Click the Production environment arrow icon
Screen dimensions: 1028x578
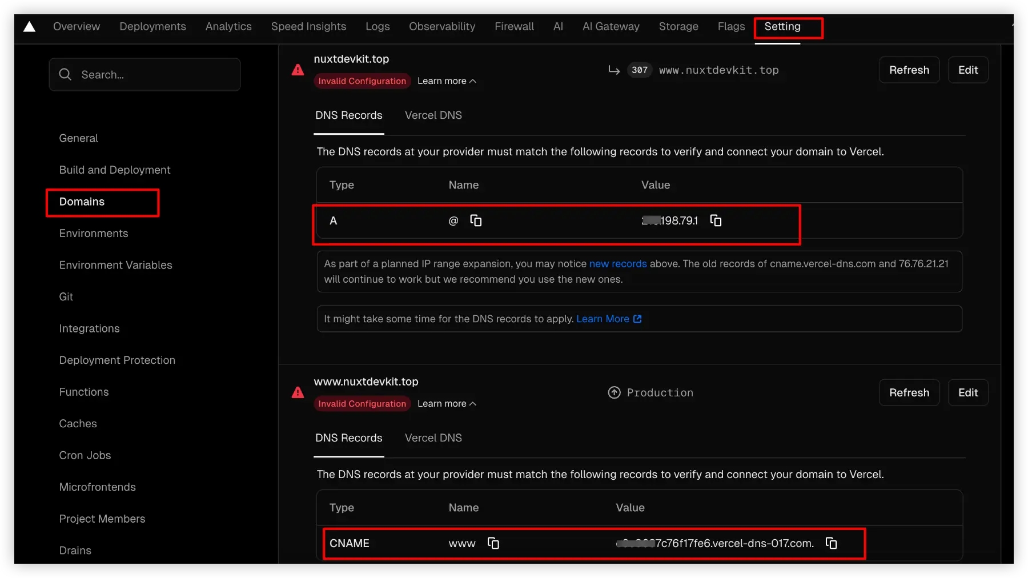614,393
